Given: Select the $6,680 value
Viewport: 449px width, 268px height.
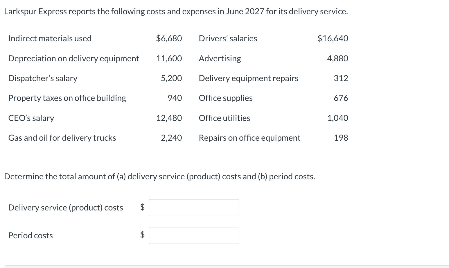Looking at the screenshot, I should click(x=169, y=38).
